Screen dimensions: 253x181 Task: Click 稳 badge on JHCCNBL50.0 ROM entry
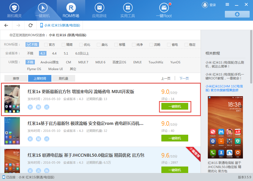47,170
